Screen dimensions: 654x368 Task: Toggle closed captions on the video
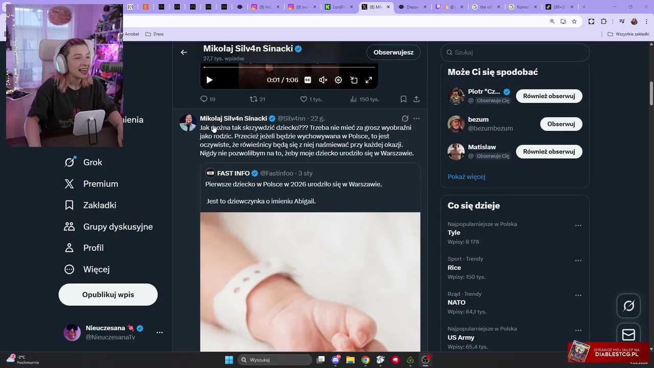[308, 80]
